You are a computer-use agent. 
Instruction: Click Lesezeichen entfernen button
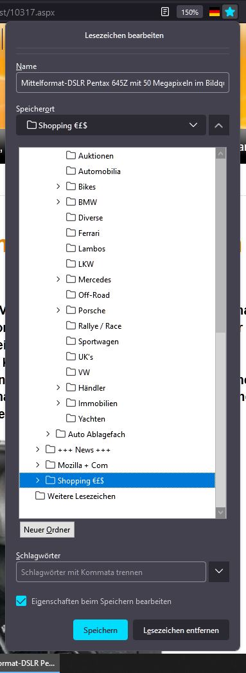tap(181, 630)
